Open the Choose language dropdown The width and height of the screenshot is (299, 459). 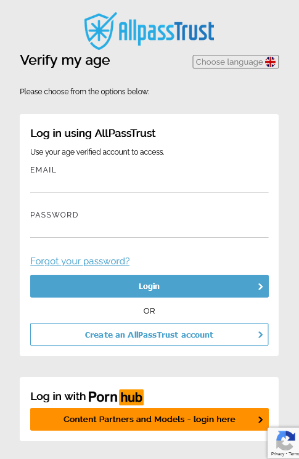point(236,62)
